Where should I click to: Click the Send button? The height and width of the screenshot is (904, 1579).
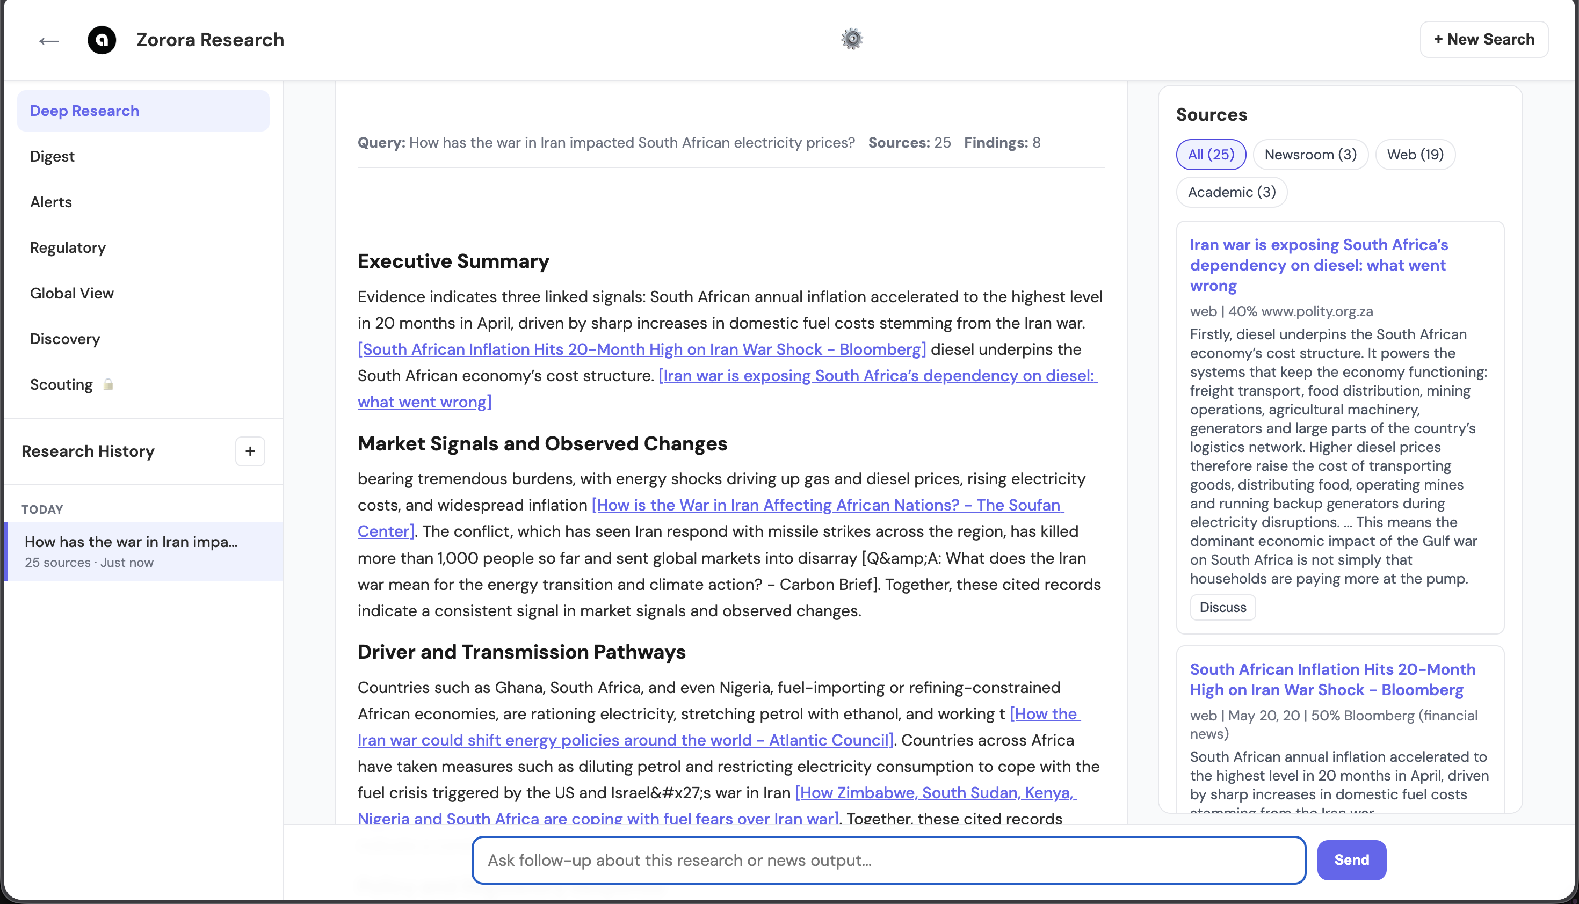[x=1352, y=860]
